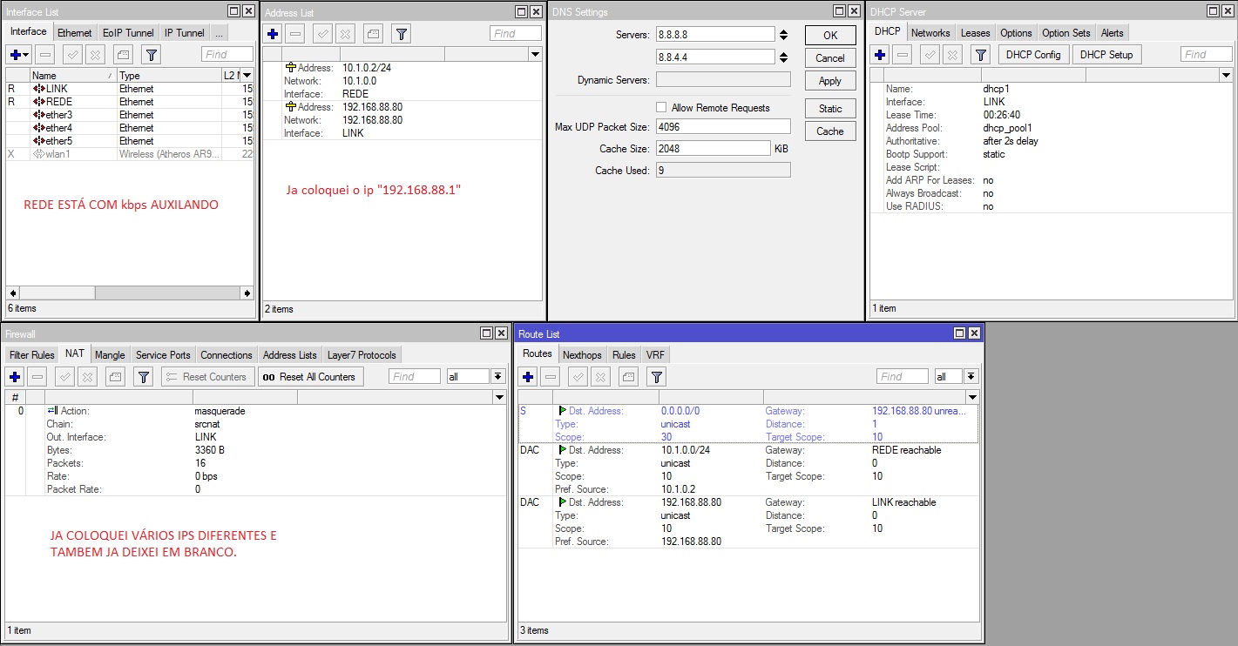
Task: Select the REDE interface row
Action: pos(59,102)
